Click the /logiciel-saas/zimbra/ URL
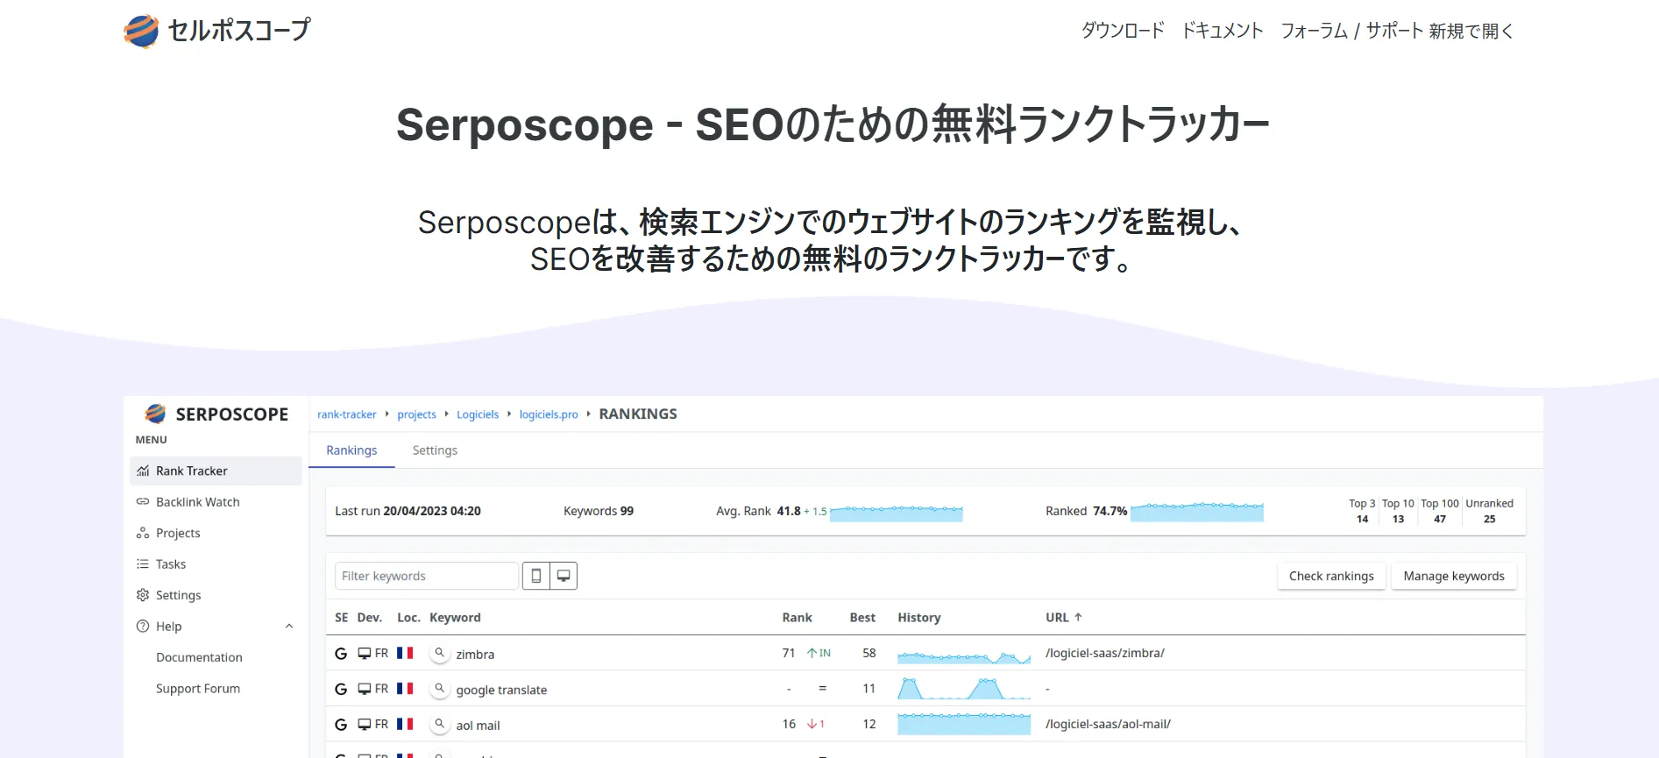 [x=1105, y=653]
